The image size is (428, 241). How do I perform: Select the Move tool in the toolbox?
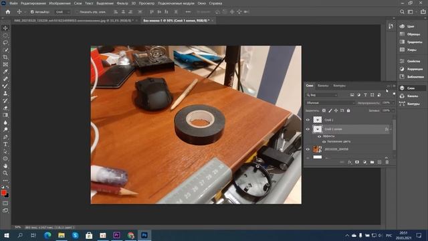(5, 28)
